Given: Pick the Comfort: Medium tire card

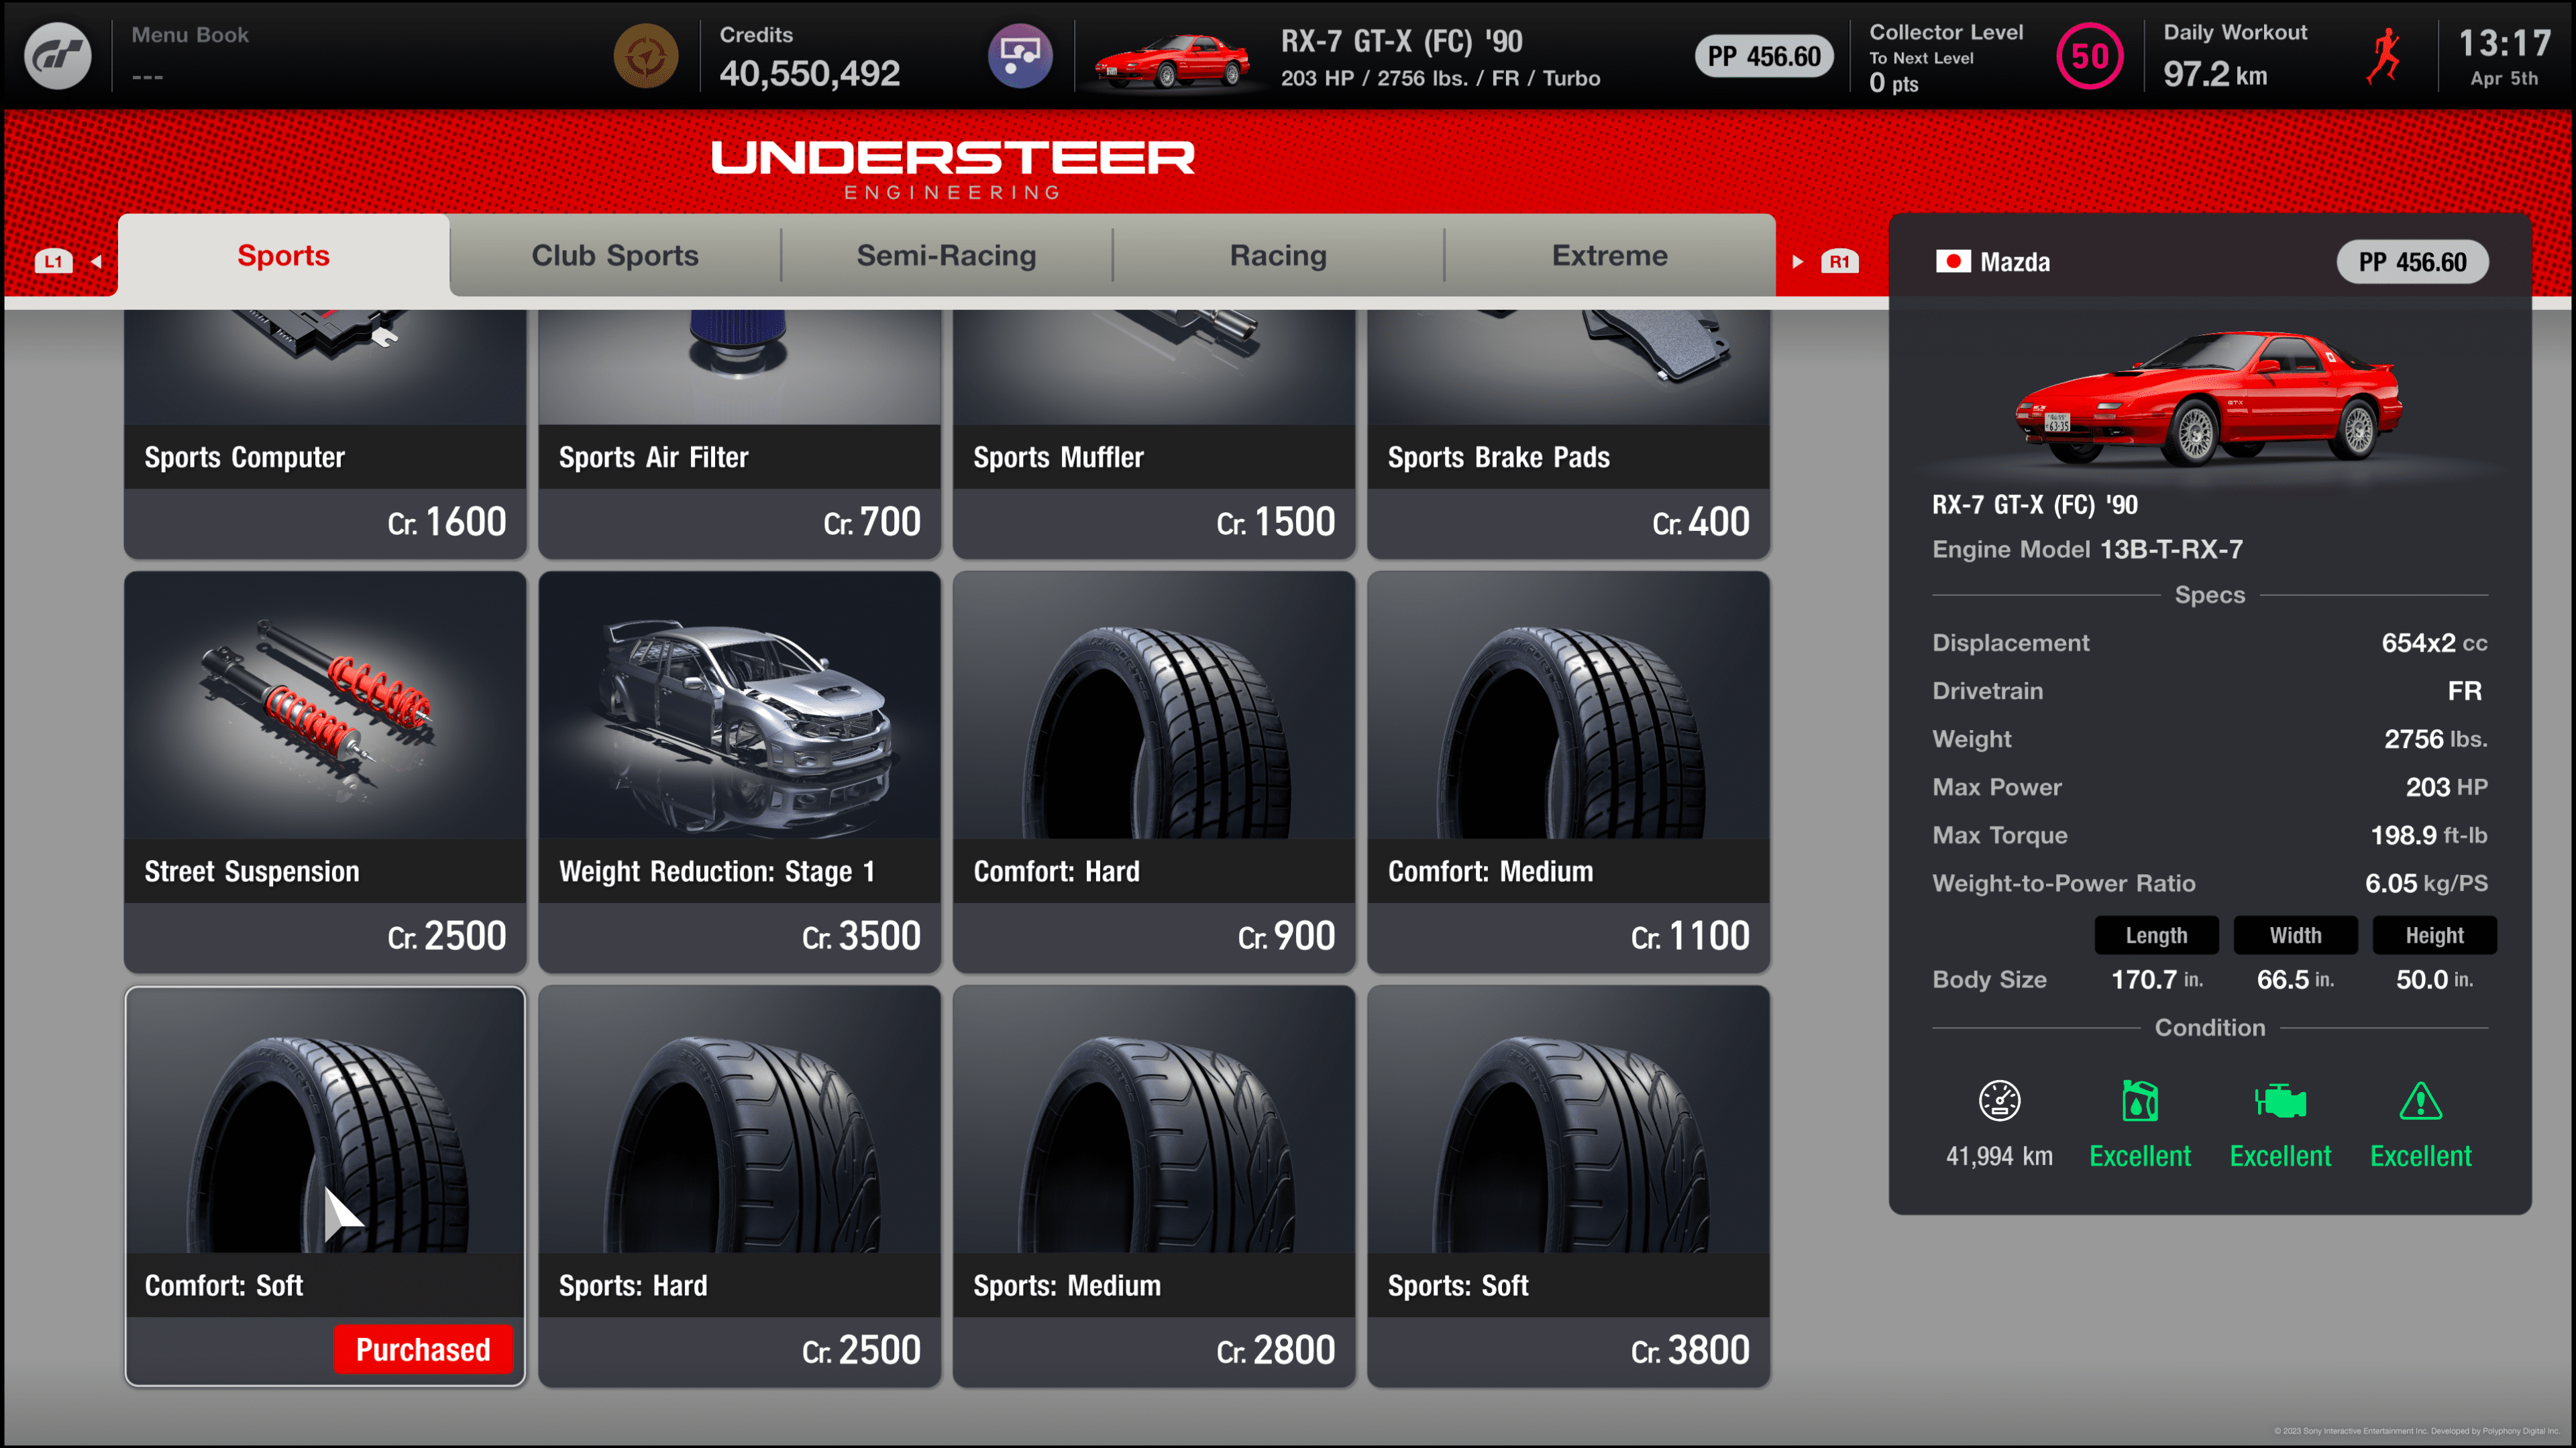Looking at the screenshot, I should 1568,772.
